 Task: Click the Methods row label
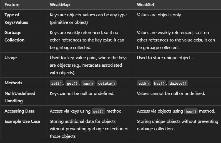[13, 83]
